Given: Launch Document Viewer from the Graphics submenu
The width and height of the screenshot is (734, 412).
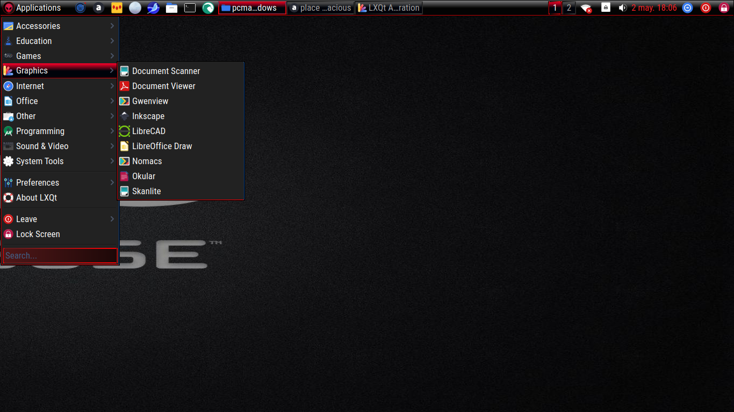Looking at the screenshot, I should 181,86.
